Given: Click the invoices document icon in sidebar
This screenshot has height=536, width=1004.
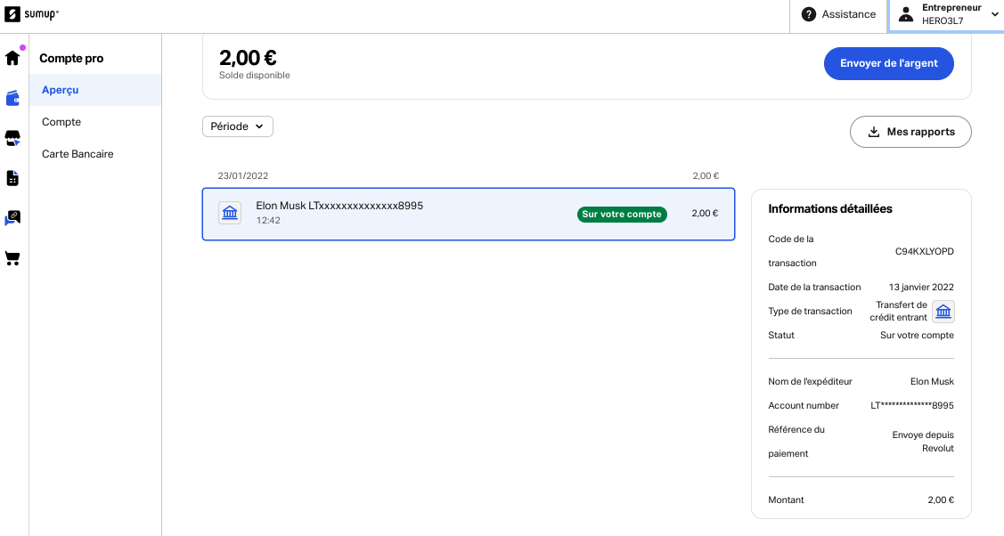Looking at the screenshot, I should pyautogui.click(x=12, y=178).
